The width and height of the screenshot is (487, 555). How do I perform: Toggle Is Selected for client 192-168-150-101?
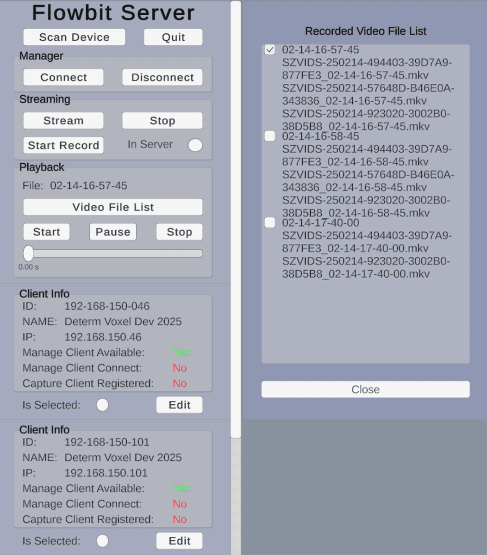point(102,541)
